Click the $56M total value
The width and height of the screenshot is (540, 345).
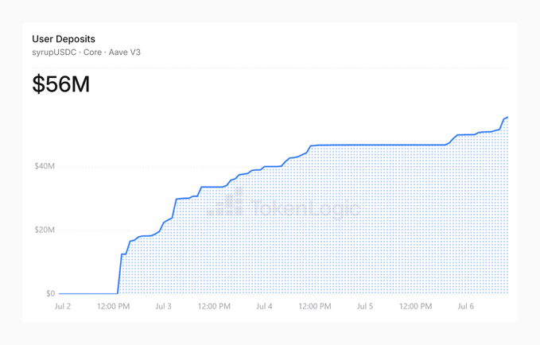tap(61, 84)
